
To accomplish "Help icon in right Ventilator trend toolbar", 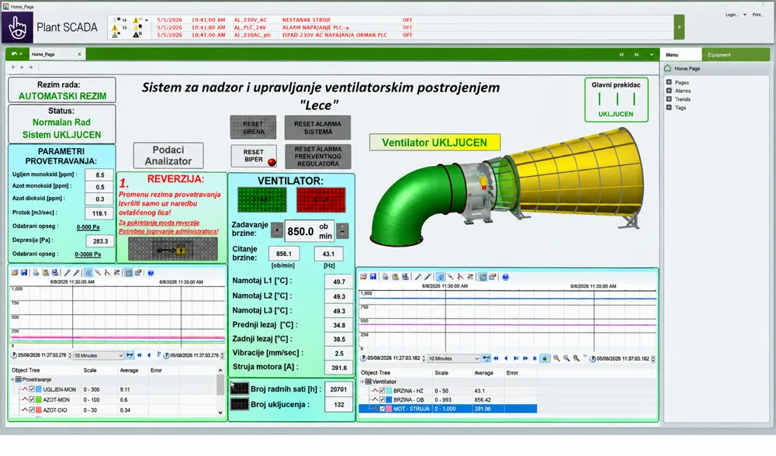I will point(505,277).
